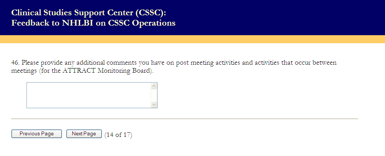The height and width of the screenshot is (156, 385).
Task: Click the "Feedback to NHLBI on CSSC Operations" subtitle
Action: point(93,23)
